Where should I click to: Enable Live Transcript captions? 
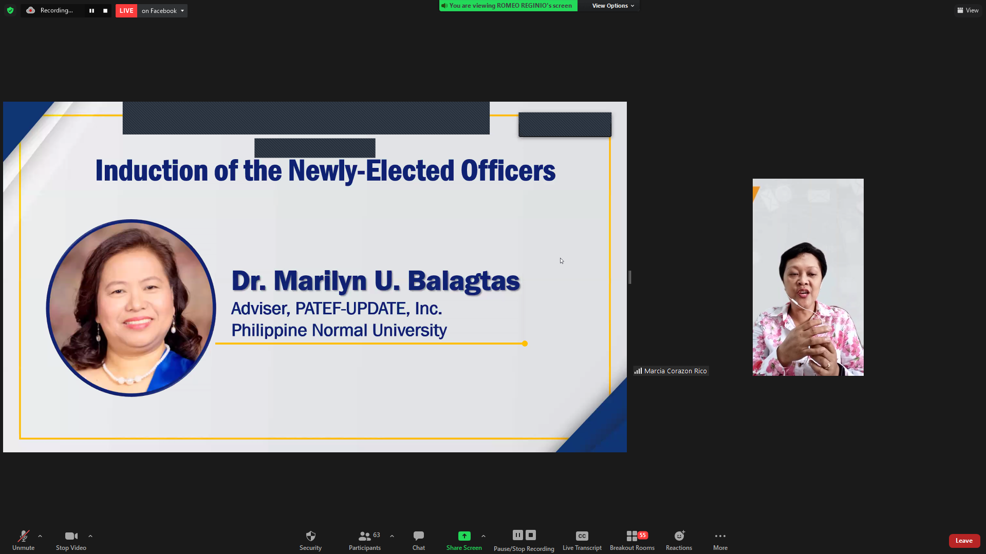[582, 540]
